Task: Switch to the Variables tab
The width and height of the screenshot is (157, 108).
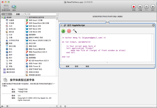Action: coord(18,14)
